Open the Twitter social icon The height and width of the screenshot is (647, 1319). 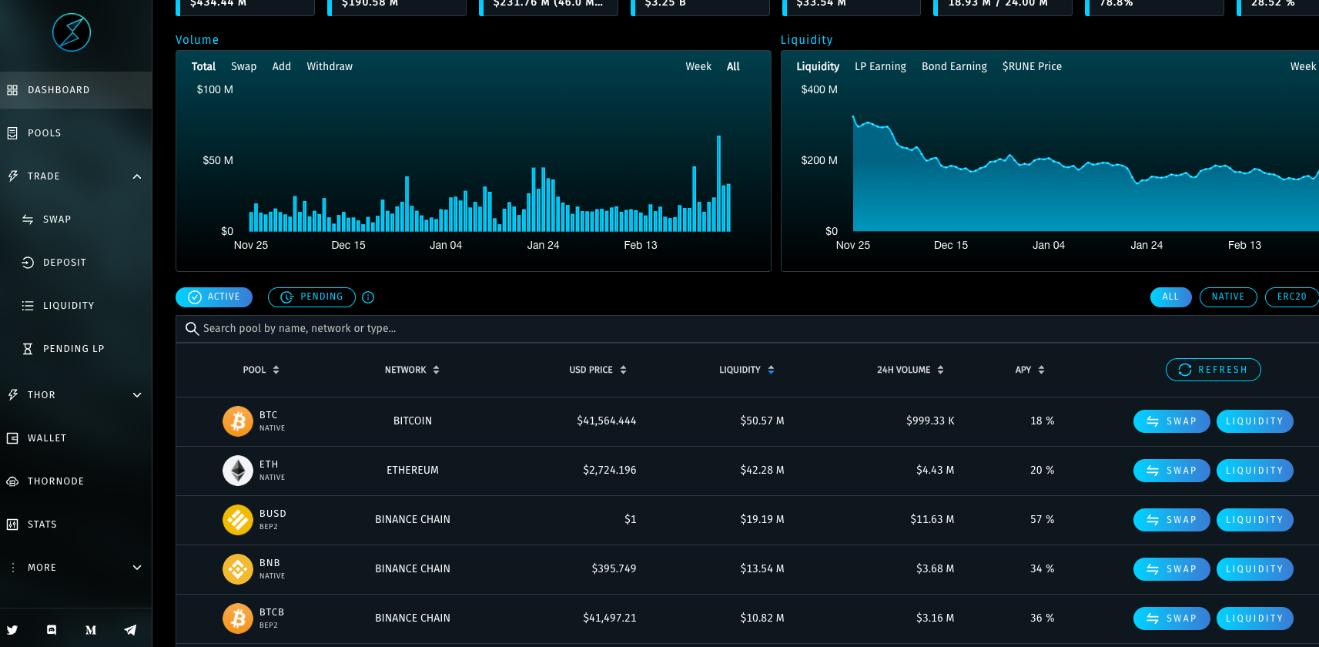tap(12, 630)
